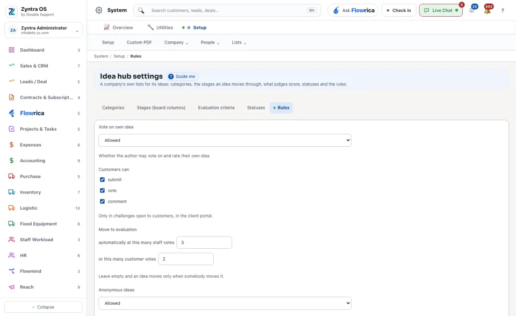Switch to the Stages (board columns) tab
Viewport: 516px width, 316px height.
161,107
